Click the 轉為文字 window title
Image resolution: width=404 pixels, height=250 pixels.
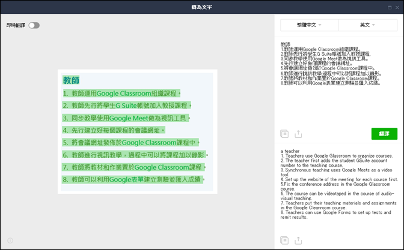coord(202,7)
